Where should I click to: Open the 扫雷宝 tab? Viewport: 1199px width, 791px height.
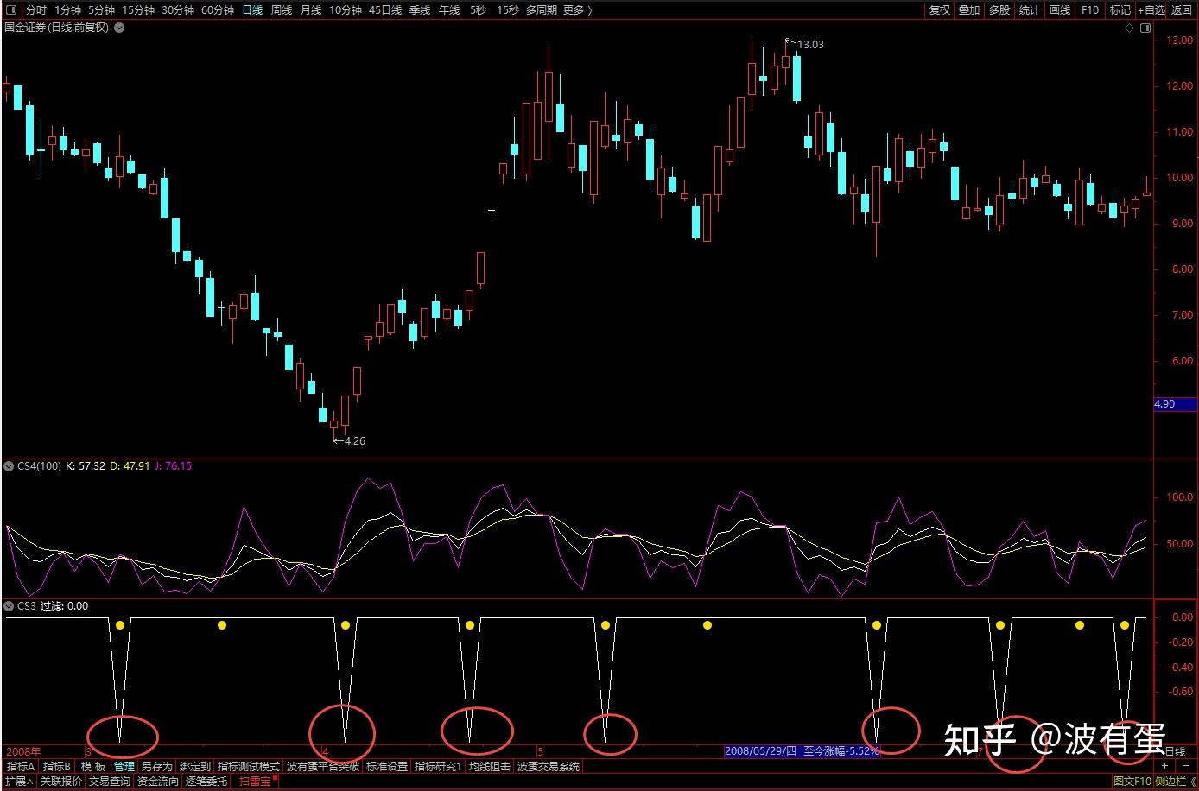[x=255, y=782]
